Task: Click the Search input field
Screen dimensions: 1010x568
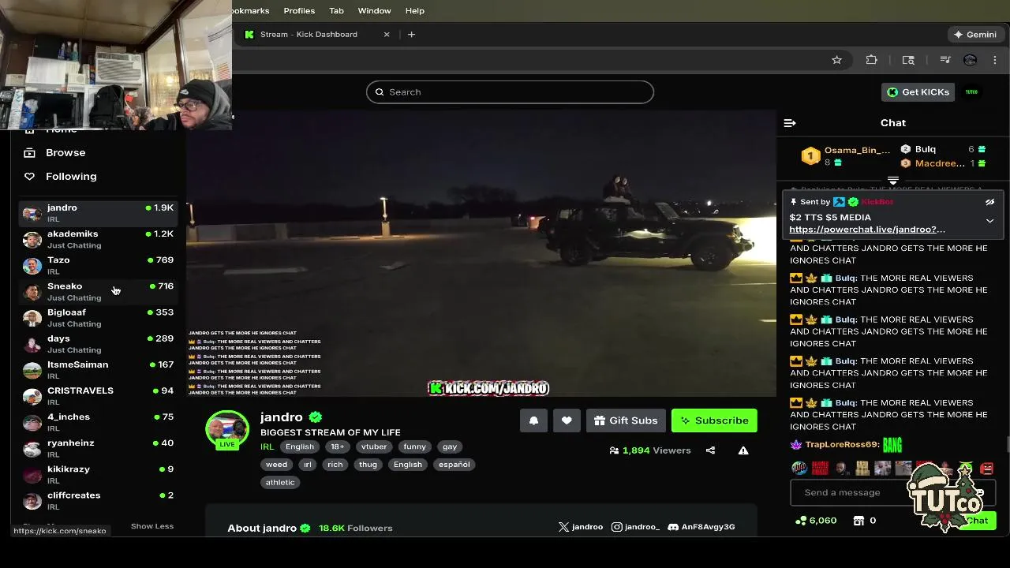Action: 510,92
